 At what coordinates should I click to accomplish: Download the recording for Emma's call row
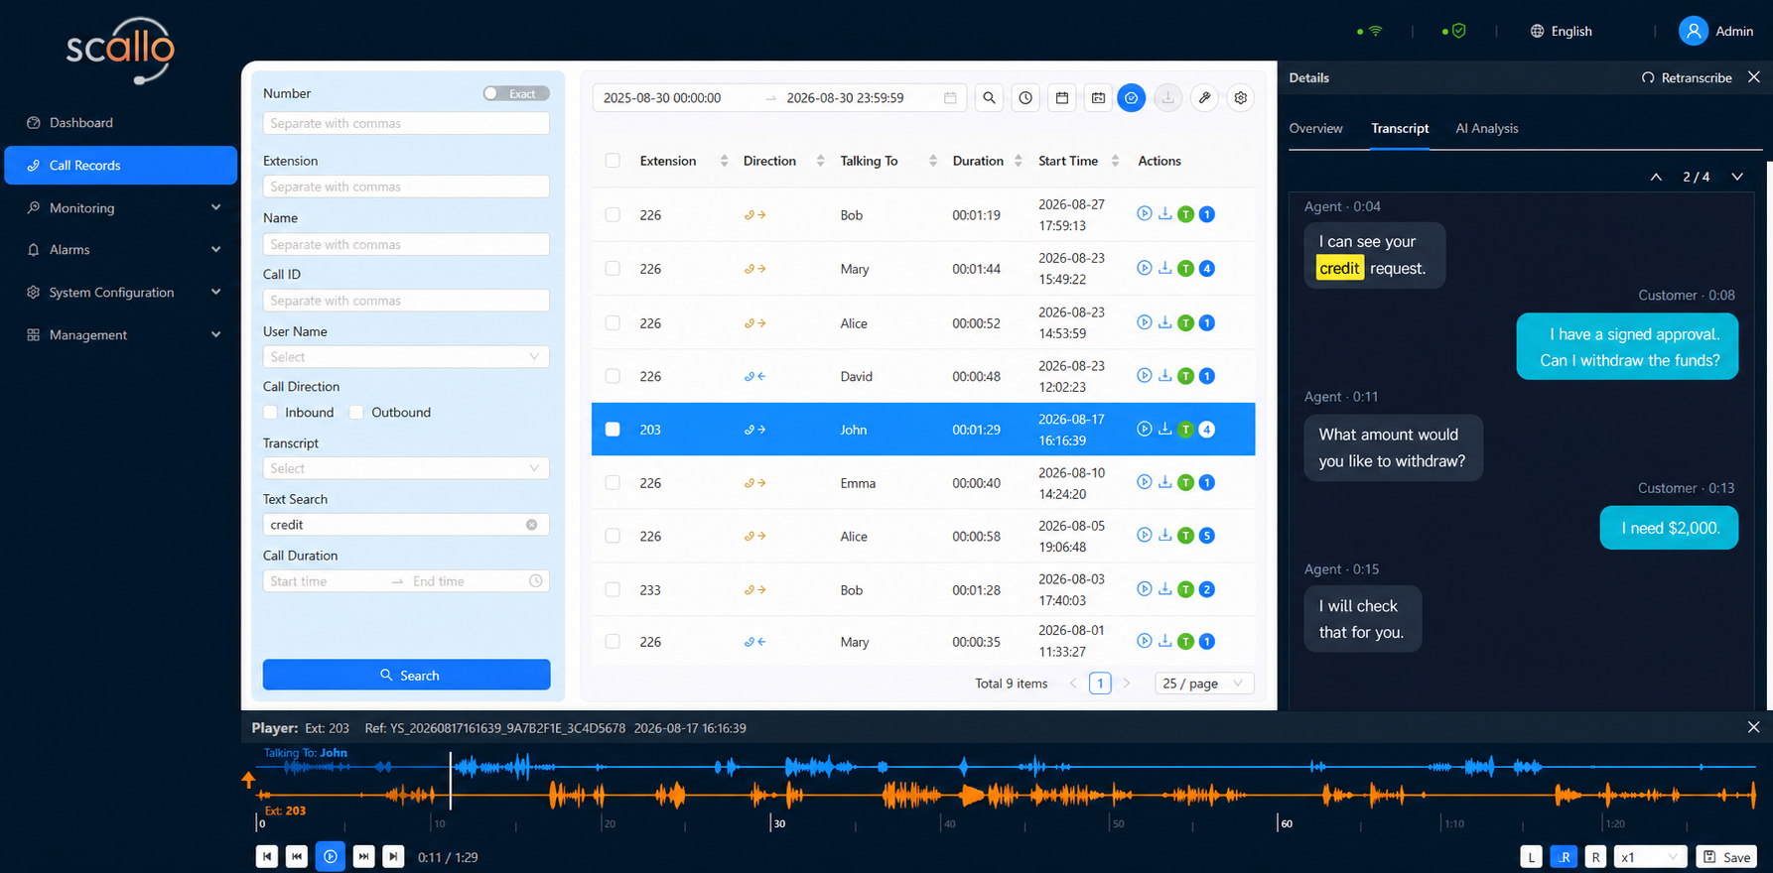pyautogui.click(x=1164, y=482)
